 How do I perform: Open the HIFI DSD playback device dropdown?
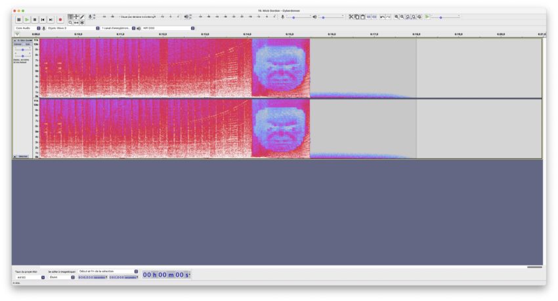click(168, 28)
